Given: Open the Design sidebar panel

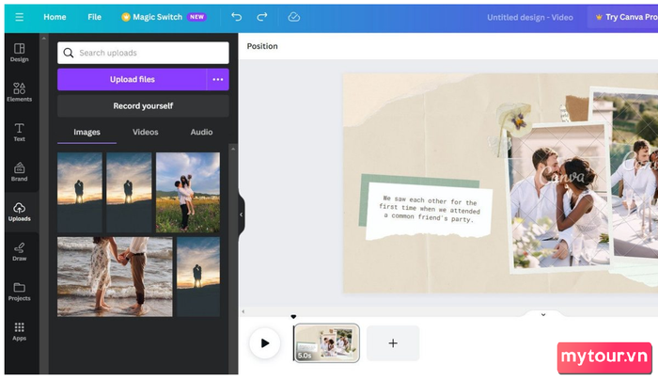Looking at the screenshot, I should (x=20, y=53).
